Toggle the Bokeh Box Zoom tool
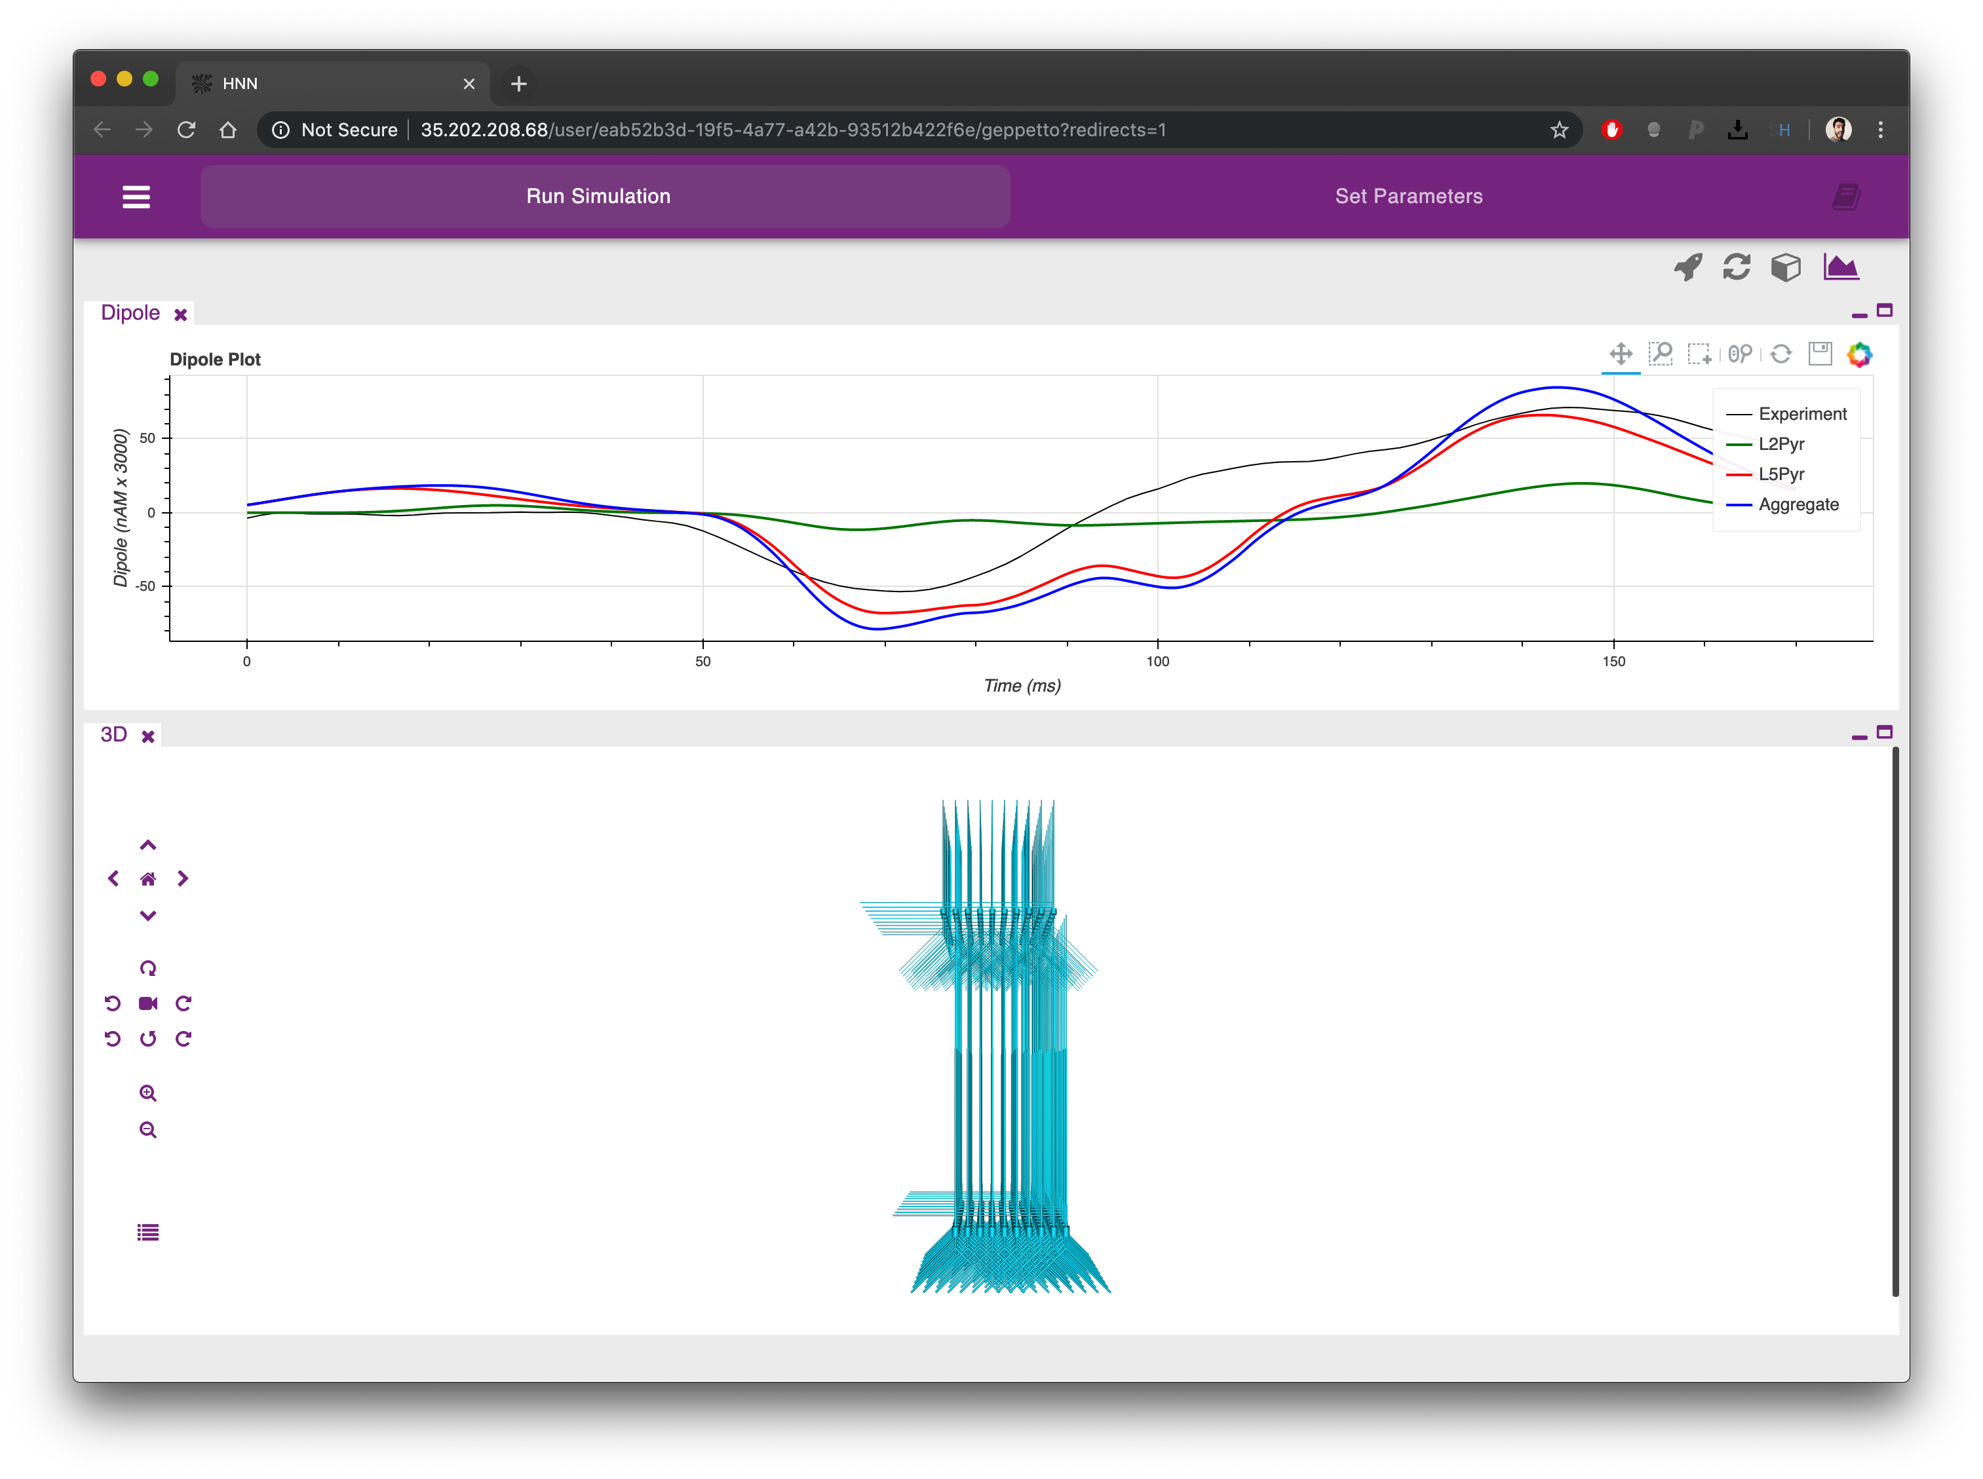 coord(1661,354)
